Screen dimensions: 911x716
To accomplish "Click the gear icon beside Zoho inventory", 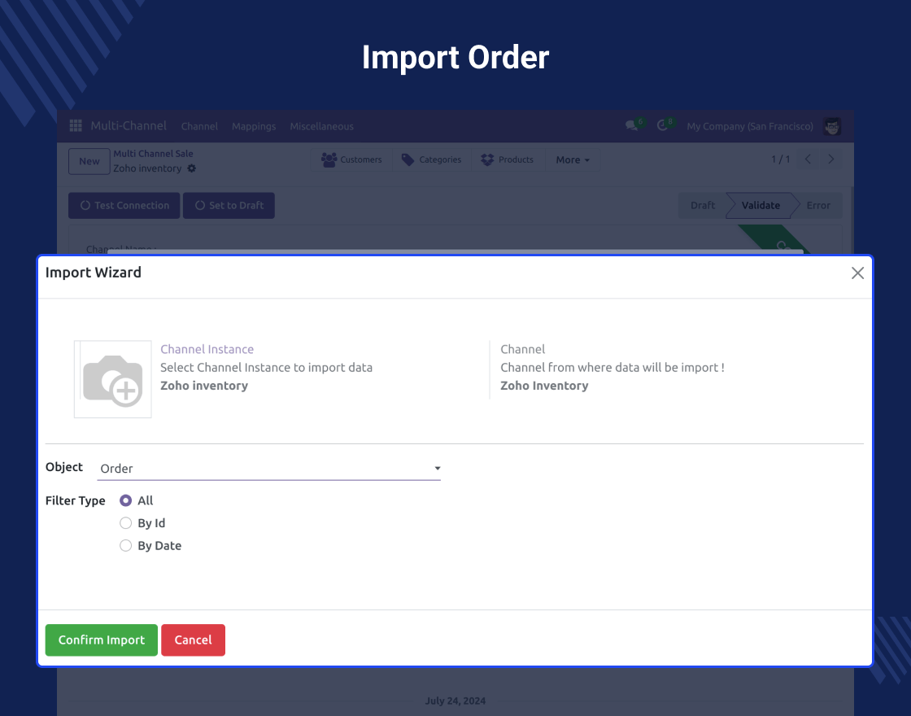I will [x=192, y=168].
